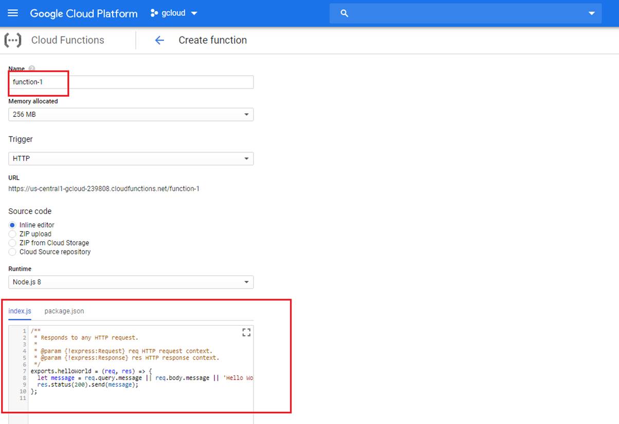Screen dimensions: 619x424
Task: Open the gcloud project selector
Action: 174,13
